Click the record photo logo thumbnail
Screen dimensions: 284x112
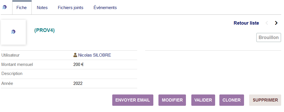pos(13,32)
